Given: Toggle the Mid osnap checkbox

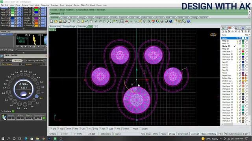Looking at the screenshot, I should pos(73,129).
